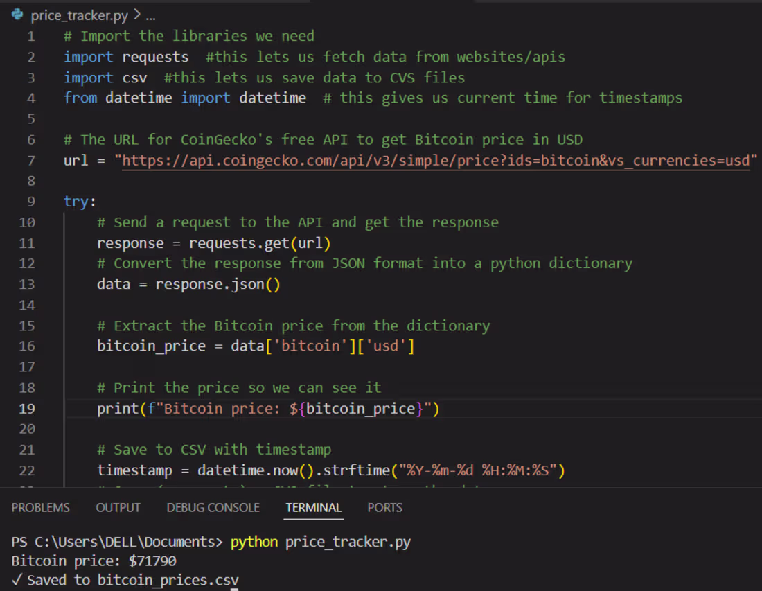Click the 'print' function on line 19

pyautogui.click(x=118, y=409)
